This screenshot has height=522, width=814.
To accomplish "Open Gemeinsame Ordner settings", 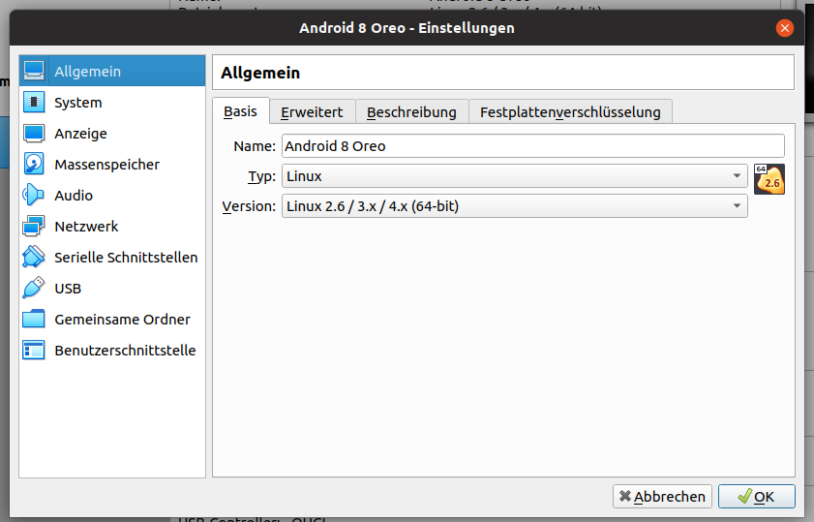I will (112, 320).
